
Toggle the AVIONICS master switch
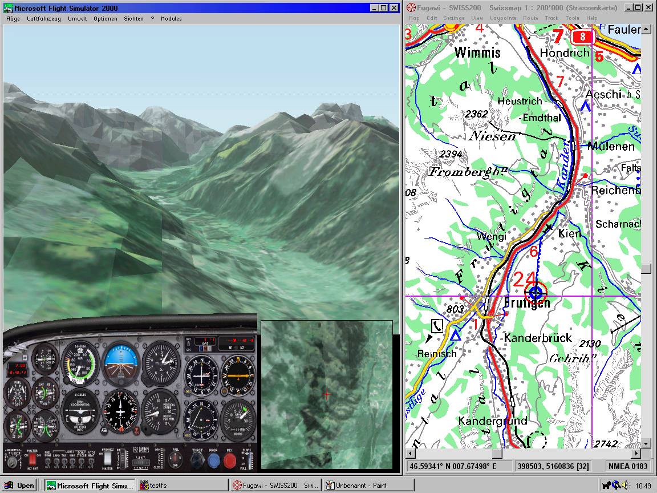107,458
